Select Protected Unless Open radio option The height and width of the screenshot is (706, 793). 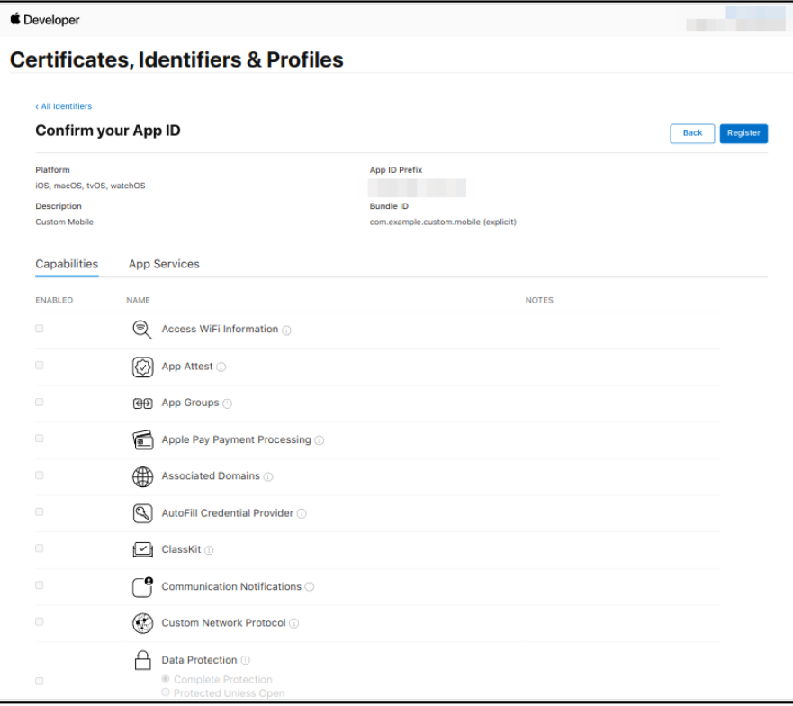pyautogui.click(x=166, y=692)
